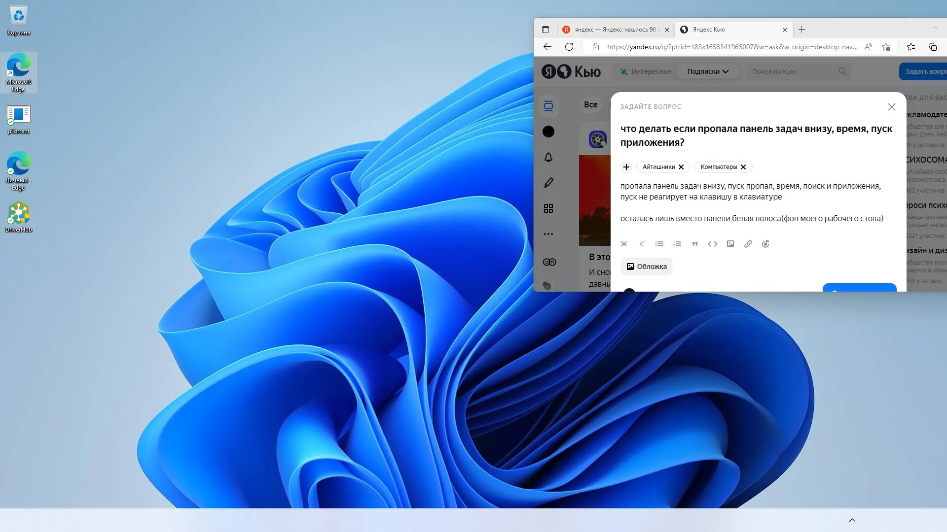The width and height of the screenshot is (947, 532).
Task: Select the µTorrent desktop shortcut
Action: click(19, 119)
